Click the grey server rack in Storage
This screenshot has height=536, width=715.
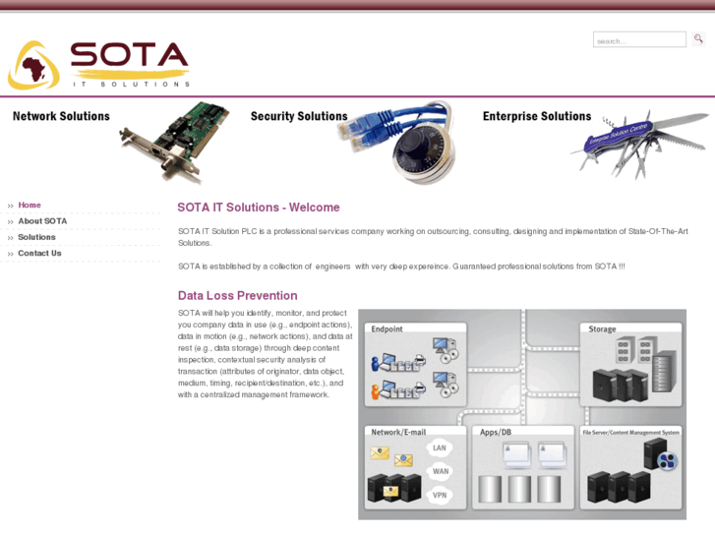coord(664,372)
